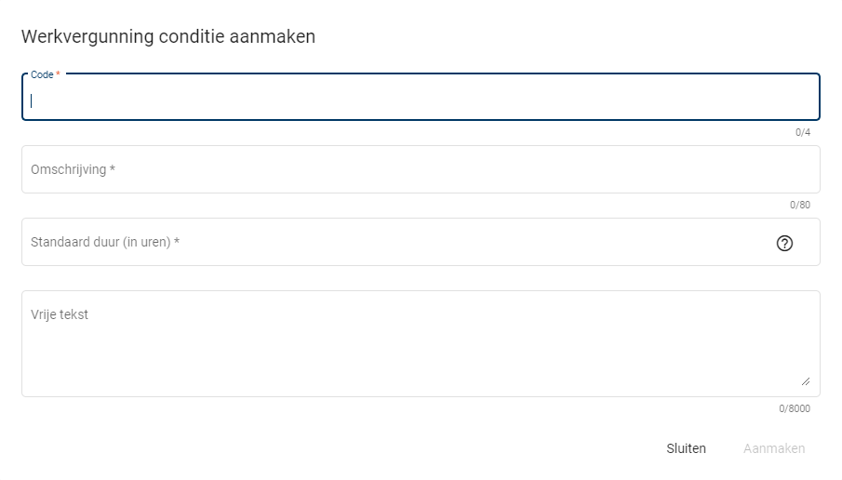This screenshot has height=480, width=842.
Task: Click the 0/8000 character counter
Action: [794, 408]
